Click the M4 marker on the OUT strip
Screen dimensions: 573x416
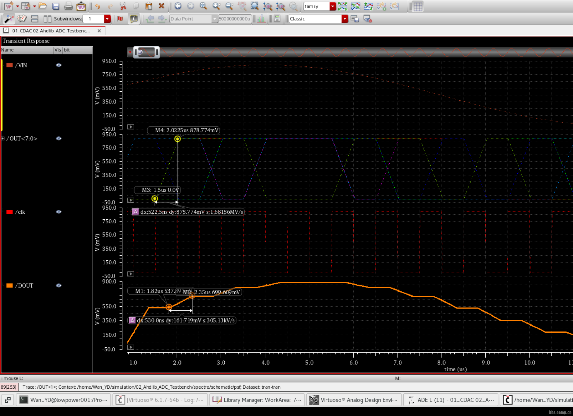(177, 139)
